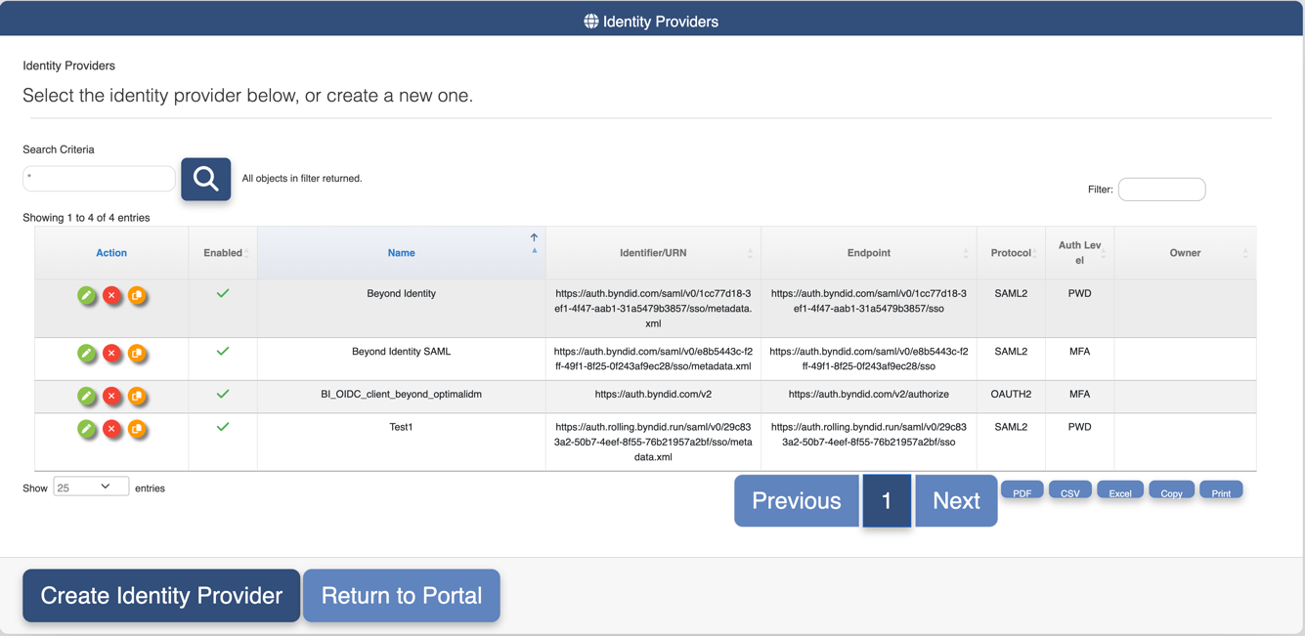Sort table by Protocol column
Viewport: 1305px width, 636px height.
(x=1011, y=253)
